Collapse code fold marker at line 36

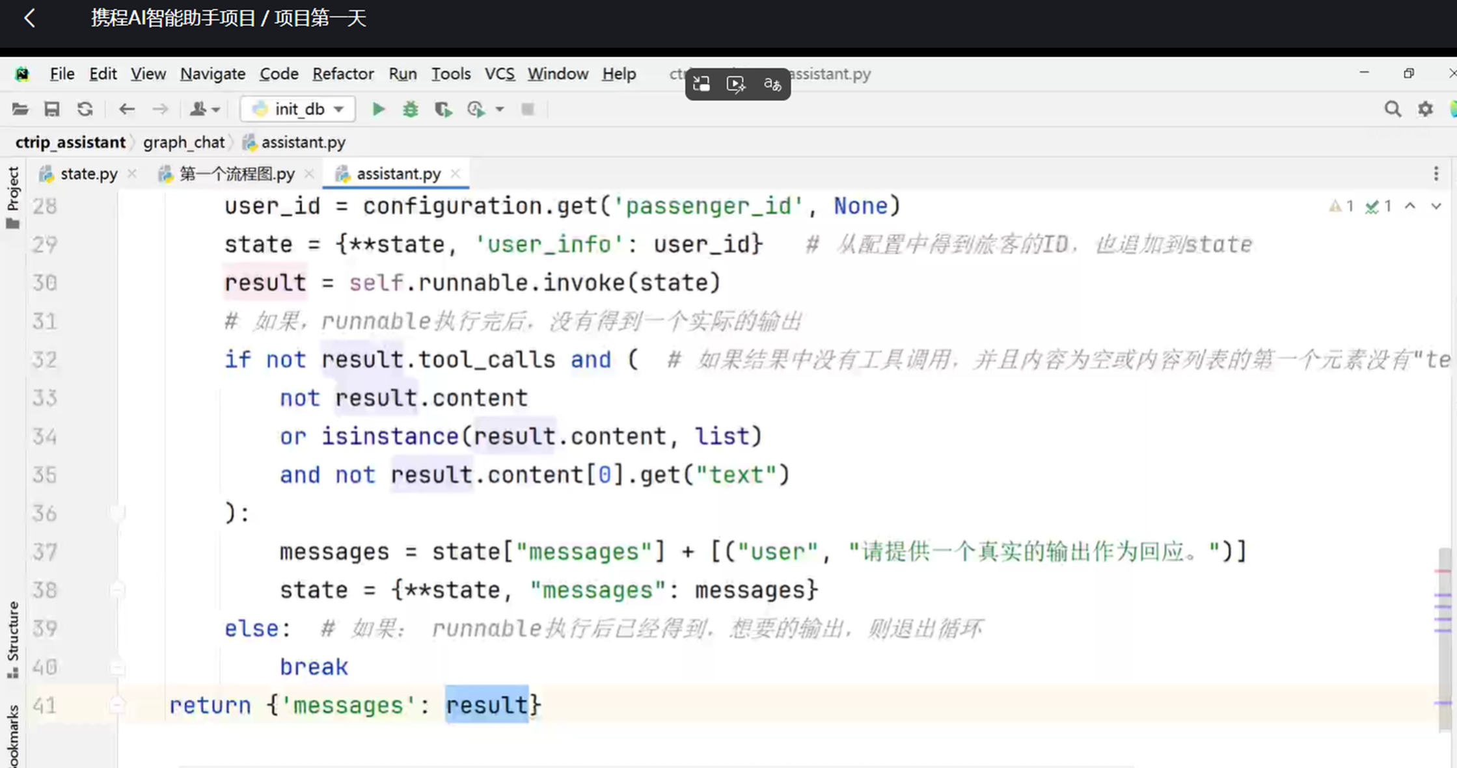(x=117, y=514)
